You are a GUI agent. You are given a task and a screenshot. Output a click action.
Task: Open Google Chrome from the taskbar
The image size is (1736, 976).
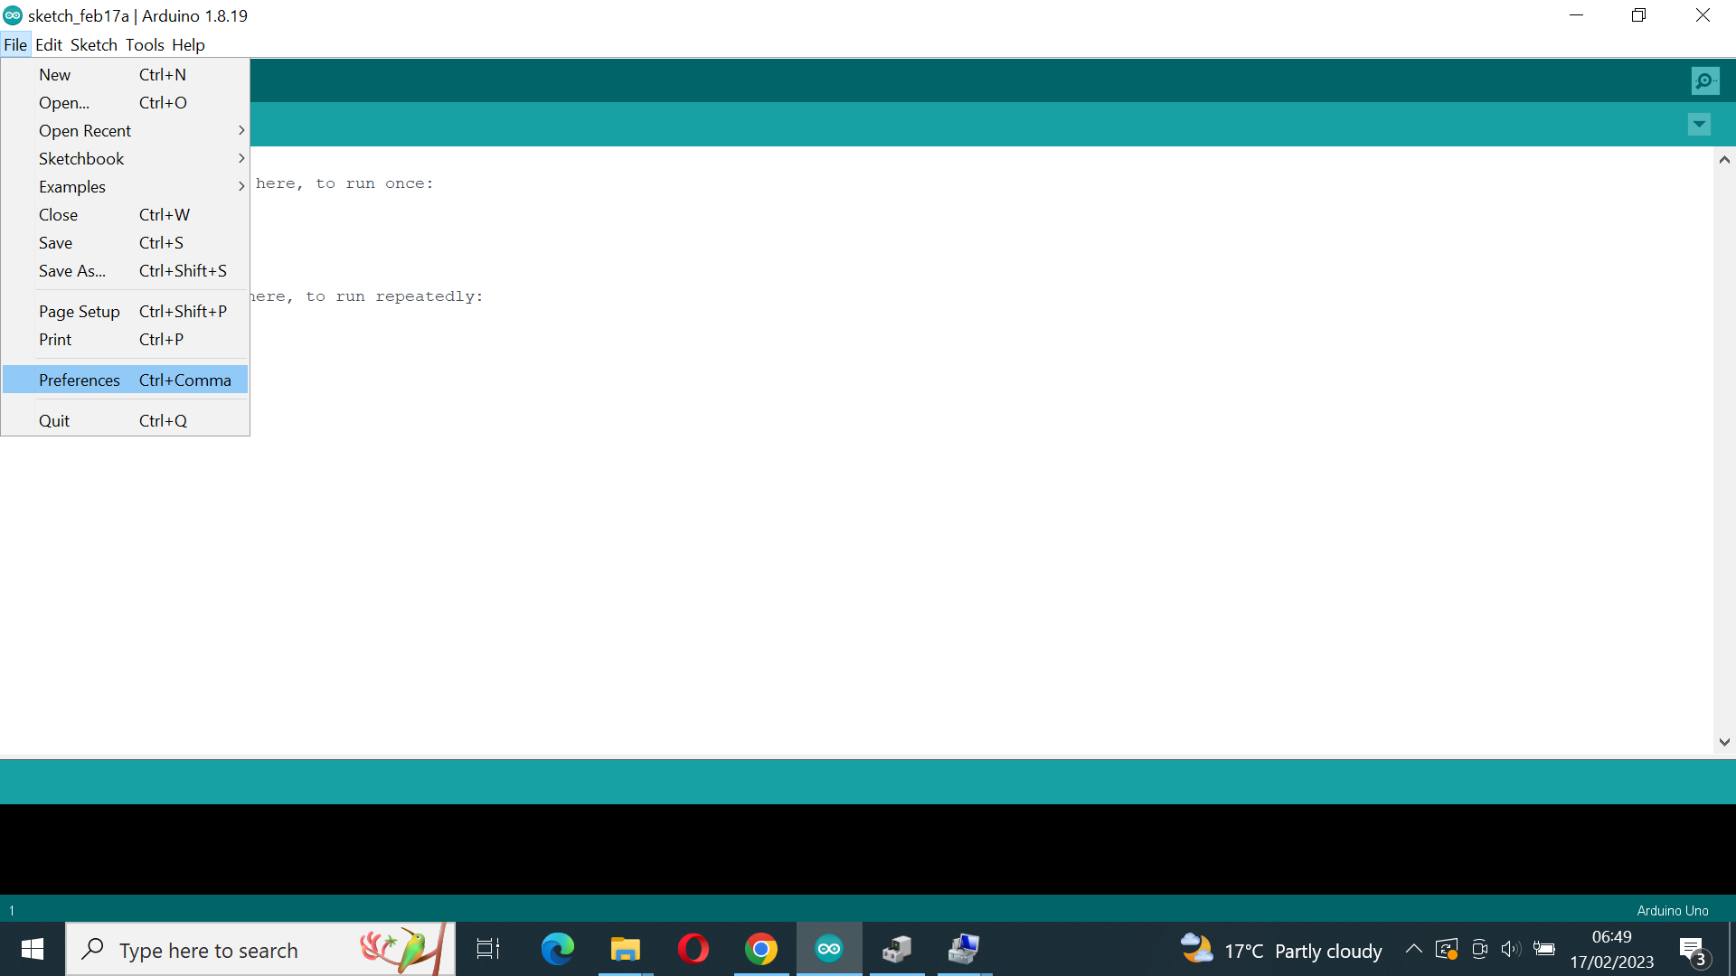coord(761,949)
